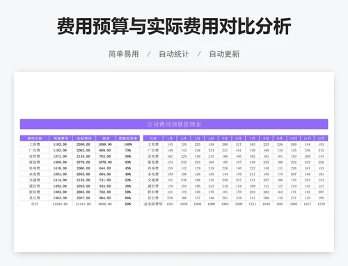348x266 pixels.
Task: Click 展览费 label in monthly table
Action: point(153,163)
